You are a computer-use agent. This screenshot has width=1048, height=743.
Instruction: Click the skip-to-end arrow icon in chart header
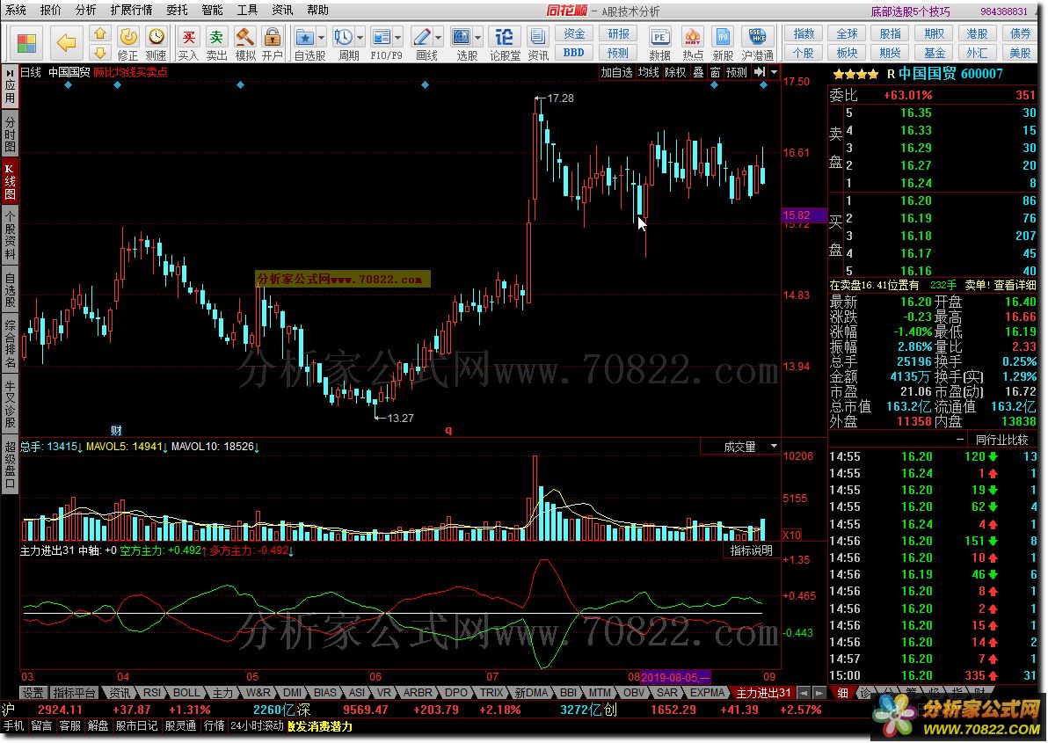(760, 72)
